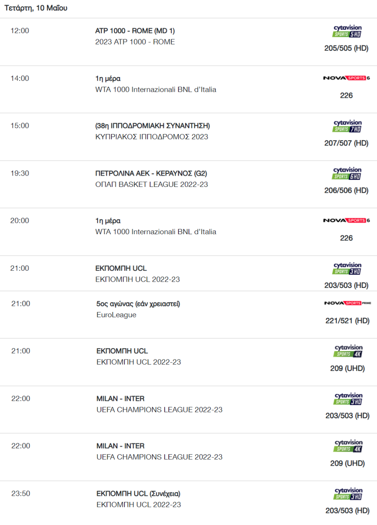Image resolution: width=377 pixels, height=525 pixels.
Task: Click Nova Sports 6 logo at 14:00
Action: [x=346, y=78]
